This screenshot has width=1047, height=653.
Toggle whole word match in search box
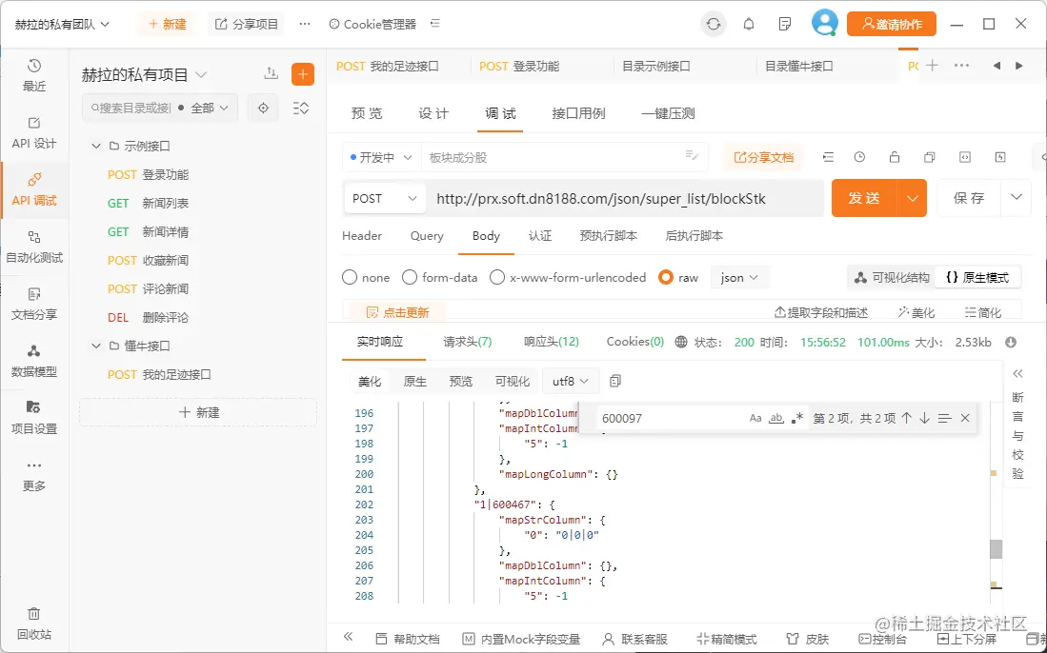click(775, 418)
